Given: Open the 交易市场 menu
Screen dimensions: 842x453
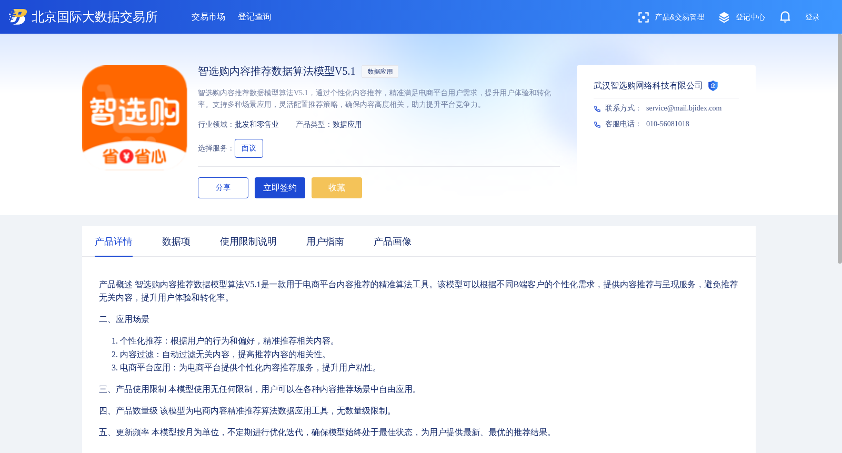Looking at the screenshot, I should point(208,17).
